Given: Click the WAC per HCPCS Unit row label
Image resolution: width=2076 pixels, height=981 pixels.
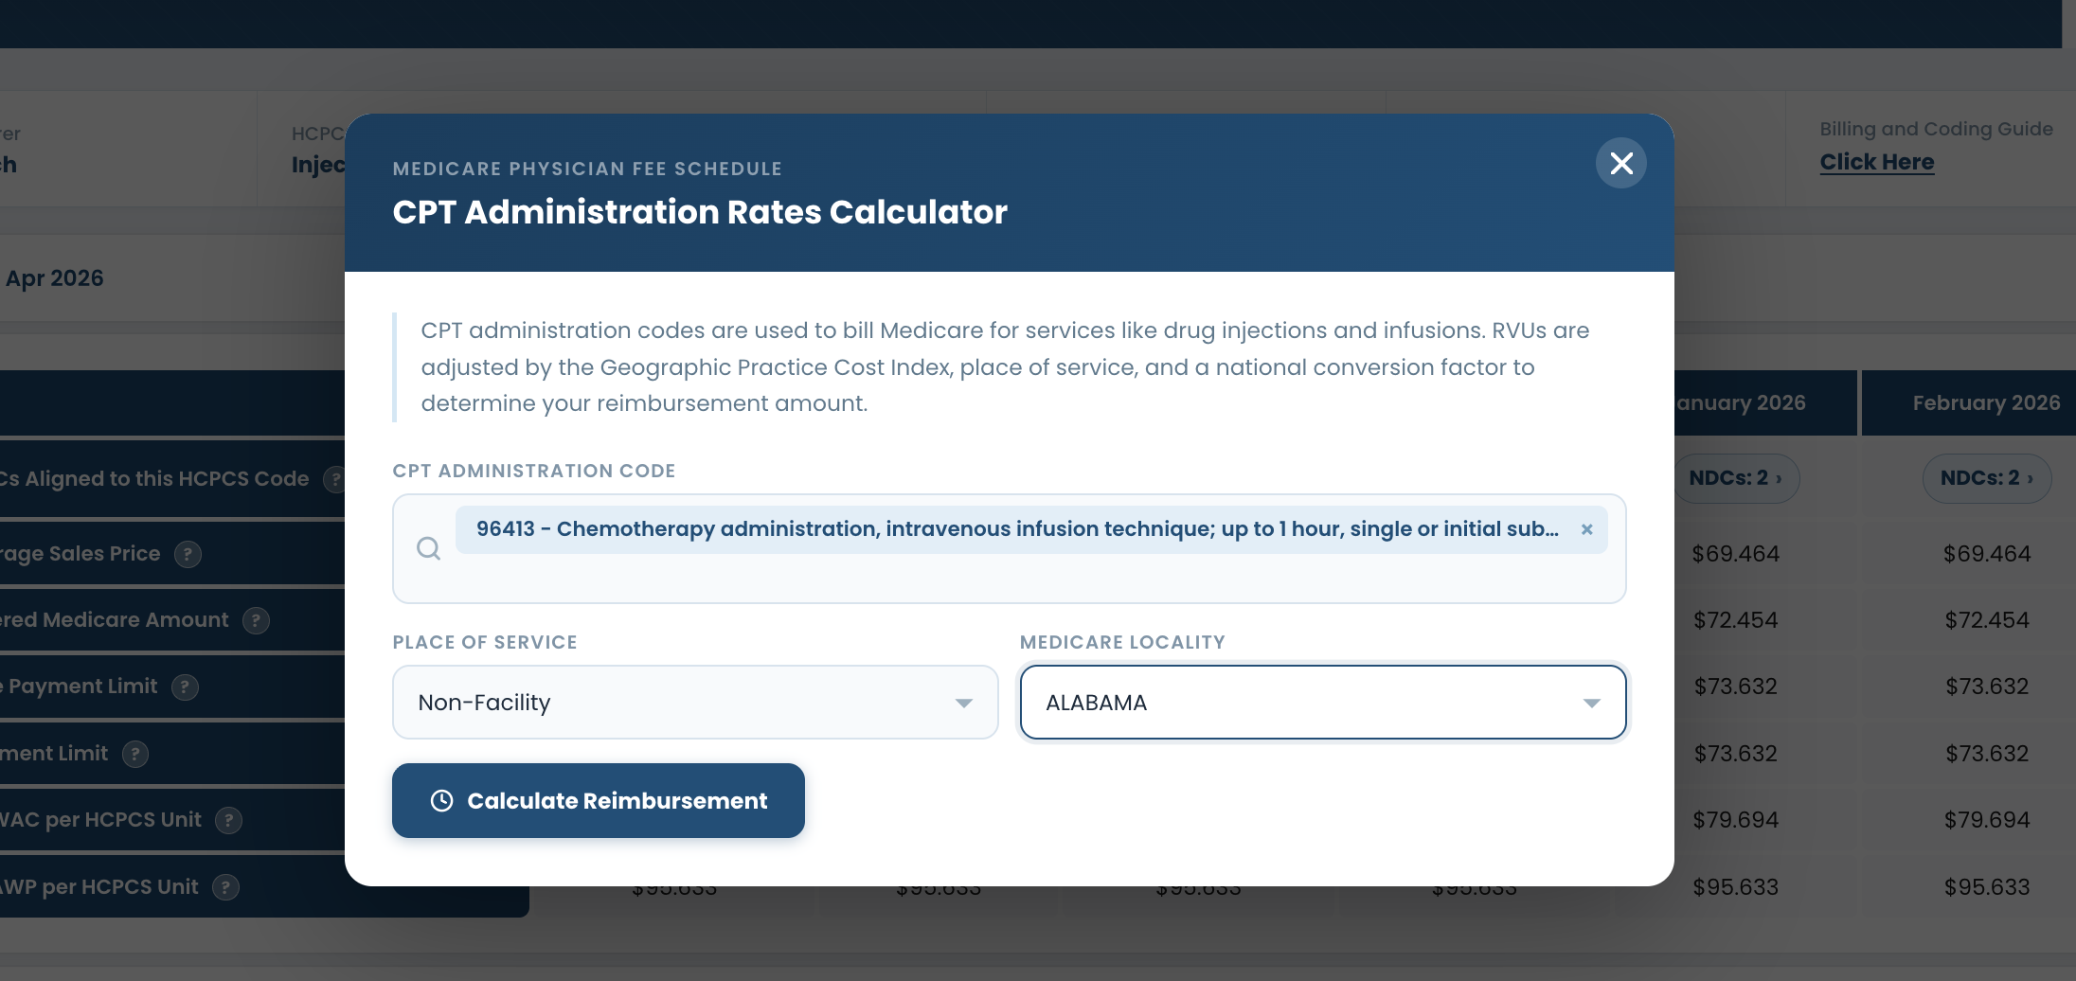Looking at the screenshot, I should [x=99, y=820].
